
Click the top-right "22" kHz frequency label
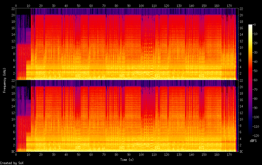pyautogui.click(x=241, y=8)
